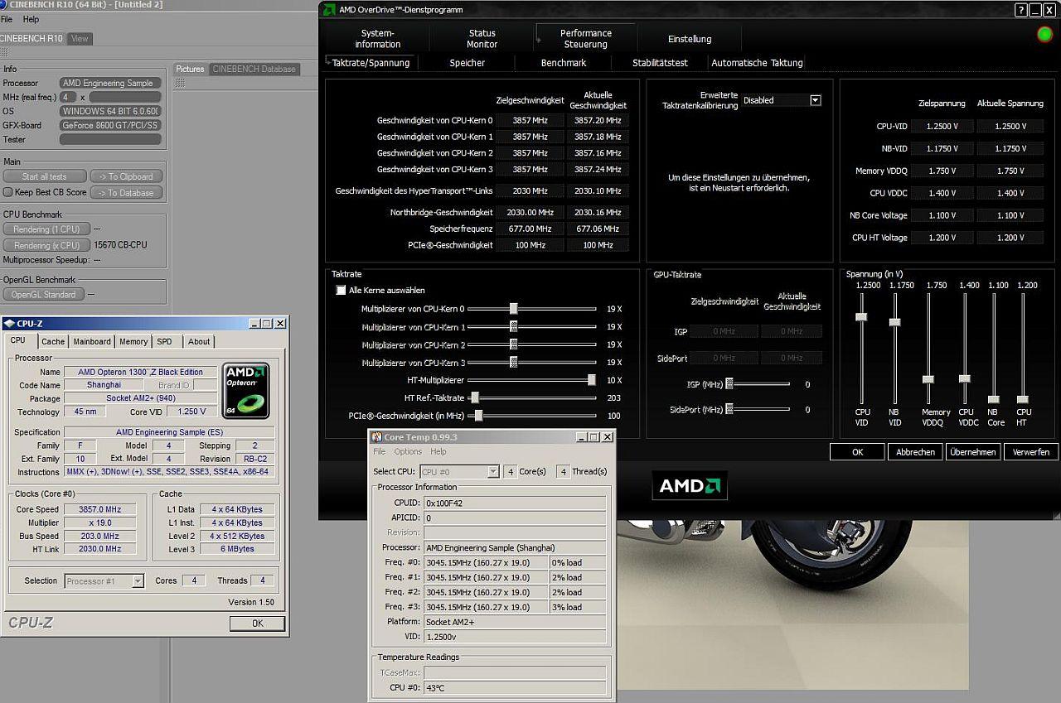This screenshot has height=703, width=1061.
Task: Click the NB Core voltage slider handle
Action: (994, 400)
